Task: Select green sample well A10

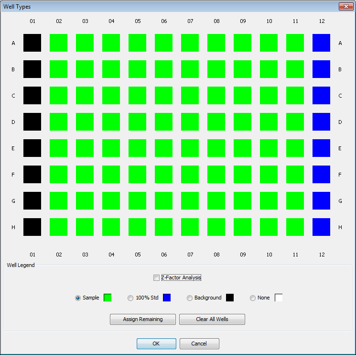Action: coord(269,43)
